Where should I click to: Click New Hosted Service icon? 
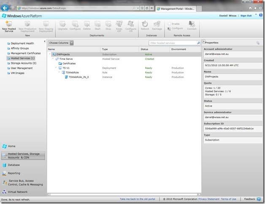[9, 24]
